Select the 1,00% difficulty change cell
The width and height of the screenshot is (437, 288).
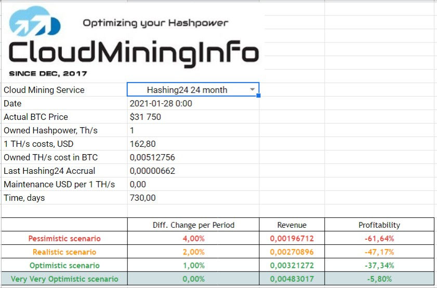tap(193, 266)
